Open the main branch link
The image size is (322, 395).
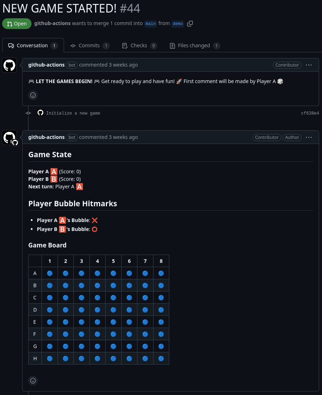click(151, 24)
